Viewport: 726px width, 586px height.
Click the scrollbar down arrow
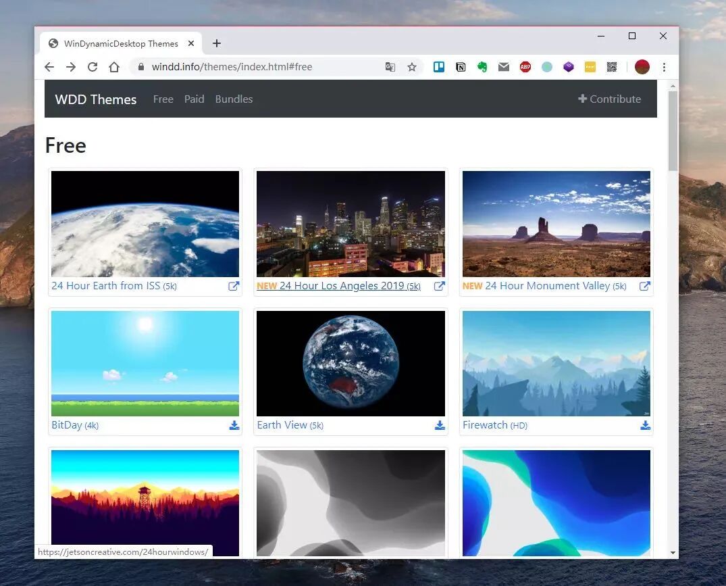point(673,553)
